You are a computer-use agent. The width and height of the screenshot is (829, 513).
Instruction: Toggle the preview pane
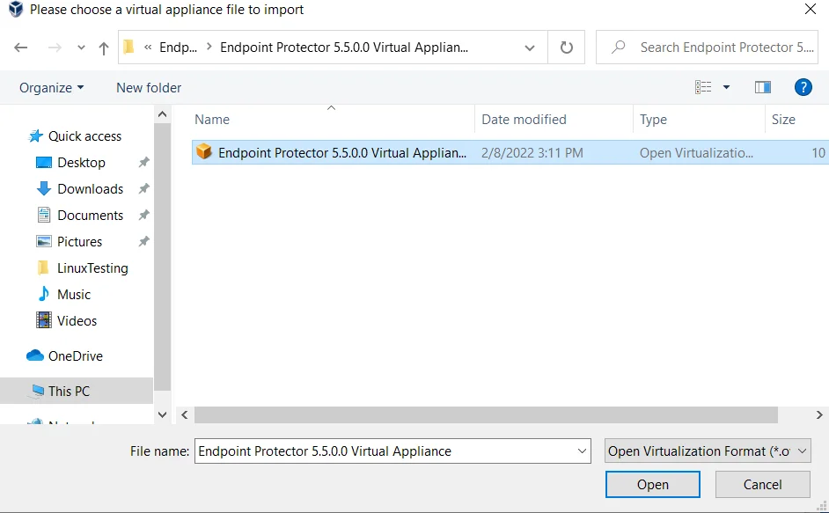pos(762,87)
